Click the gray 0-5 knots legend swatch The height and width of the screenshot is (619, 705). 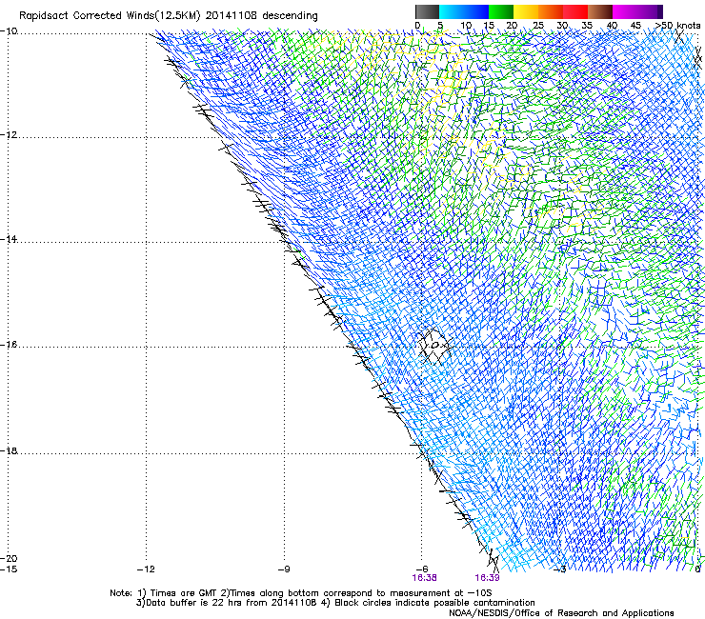coord(427,11)
